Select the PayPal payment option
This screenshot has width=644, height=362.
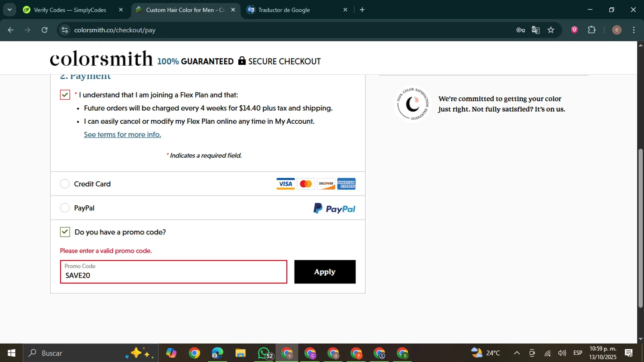pyautogui.click(x=65, y=208)
